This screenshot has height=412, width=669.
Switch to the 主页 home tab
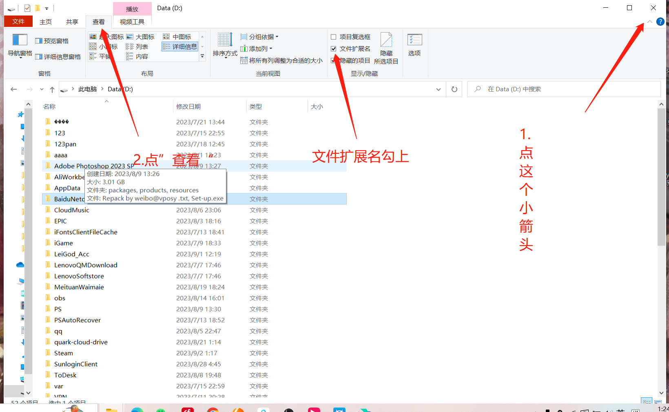(x=46, y=22)
